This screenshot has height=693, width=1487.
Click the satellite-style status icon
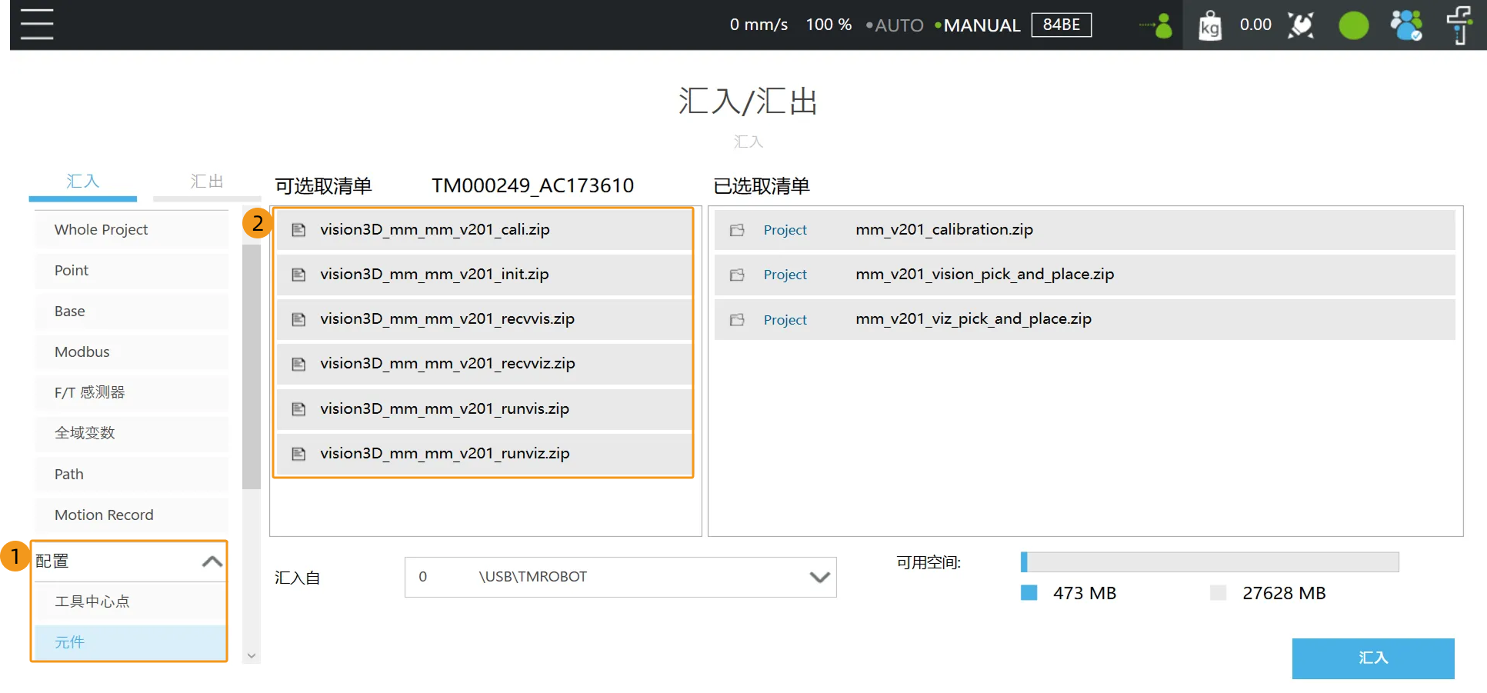[x=1301, y=25]
